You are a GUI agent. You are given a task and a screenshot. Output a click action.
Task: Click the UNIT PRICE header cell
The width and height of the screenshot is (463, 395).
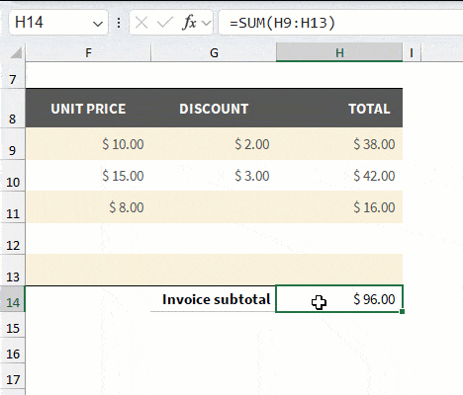pos(88,108)
